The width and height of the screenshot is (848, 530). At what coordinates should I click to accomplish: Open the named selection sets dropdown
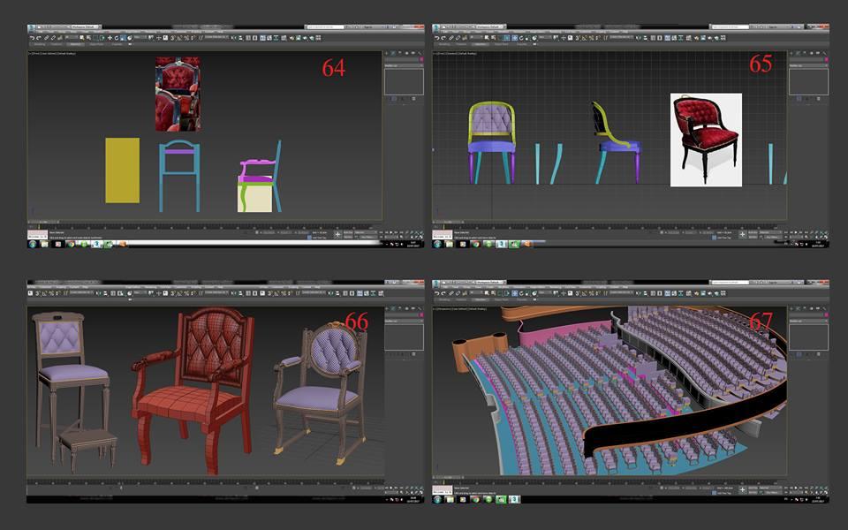[x=212, y=39]
